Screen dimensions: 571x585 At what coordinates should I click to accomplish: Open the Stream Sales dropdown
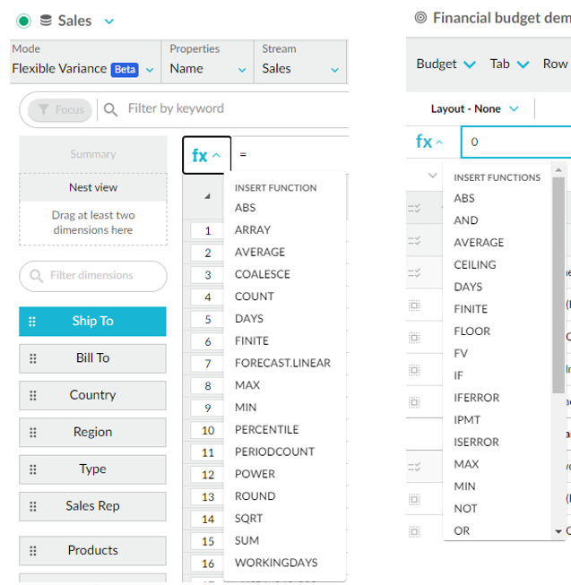(334, 70)
